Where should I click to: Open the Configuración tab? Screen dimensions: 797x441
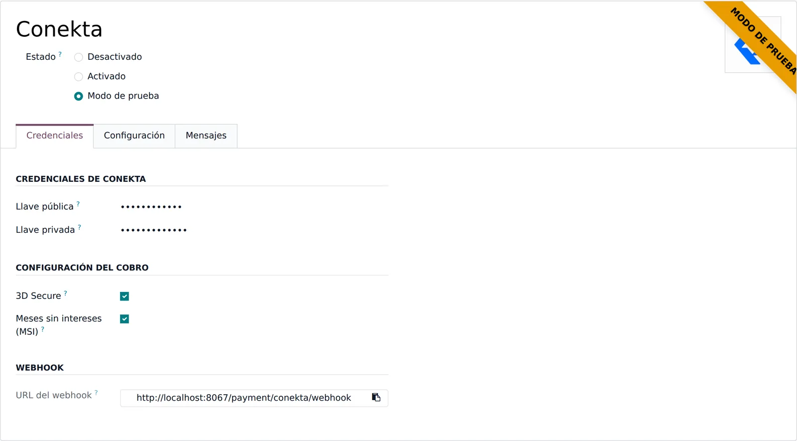tap(134, 136)
